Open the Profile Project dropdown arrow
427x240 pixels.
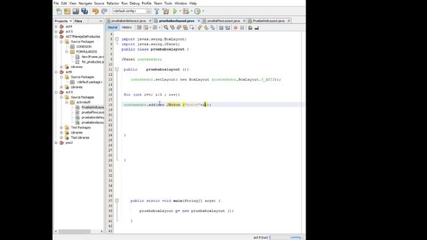pyautogui.click(x=203, y=11)
